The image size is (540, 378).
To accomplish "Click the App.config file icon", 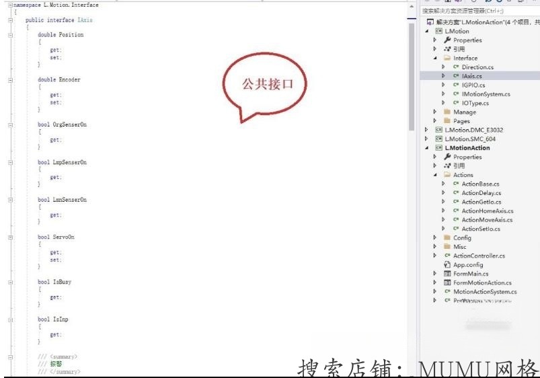I will coord(447,264).
